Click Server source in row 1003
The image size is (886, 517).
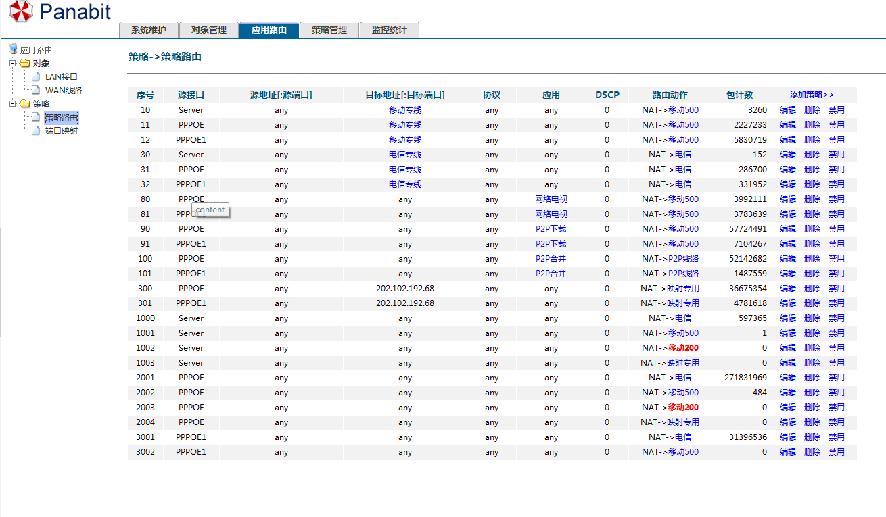[x=191, y=363]
